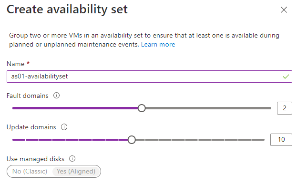Click the Name text field with as01-availabilityset
The height and width of the screenshot is (183, 297).
(149, 77)
